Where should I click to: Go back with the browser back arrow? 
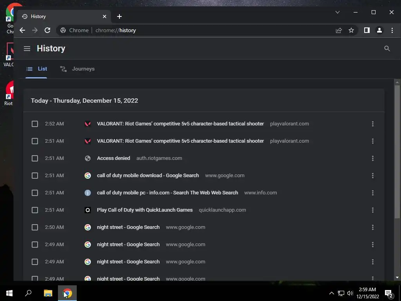click(x=22, y=30)
